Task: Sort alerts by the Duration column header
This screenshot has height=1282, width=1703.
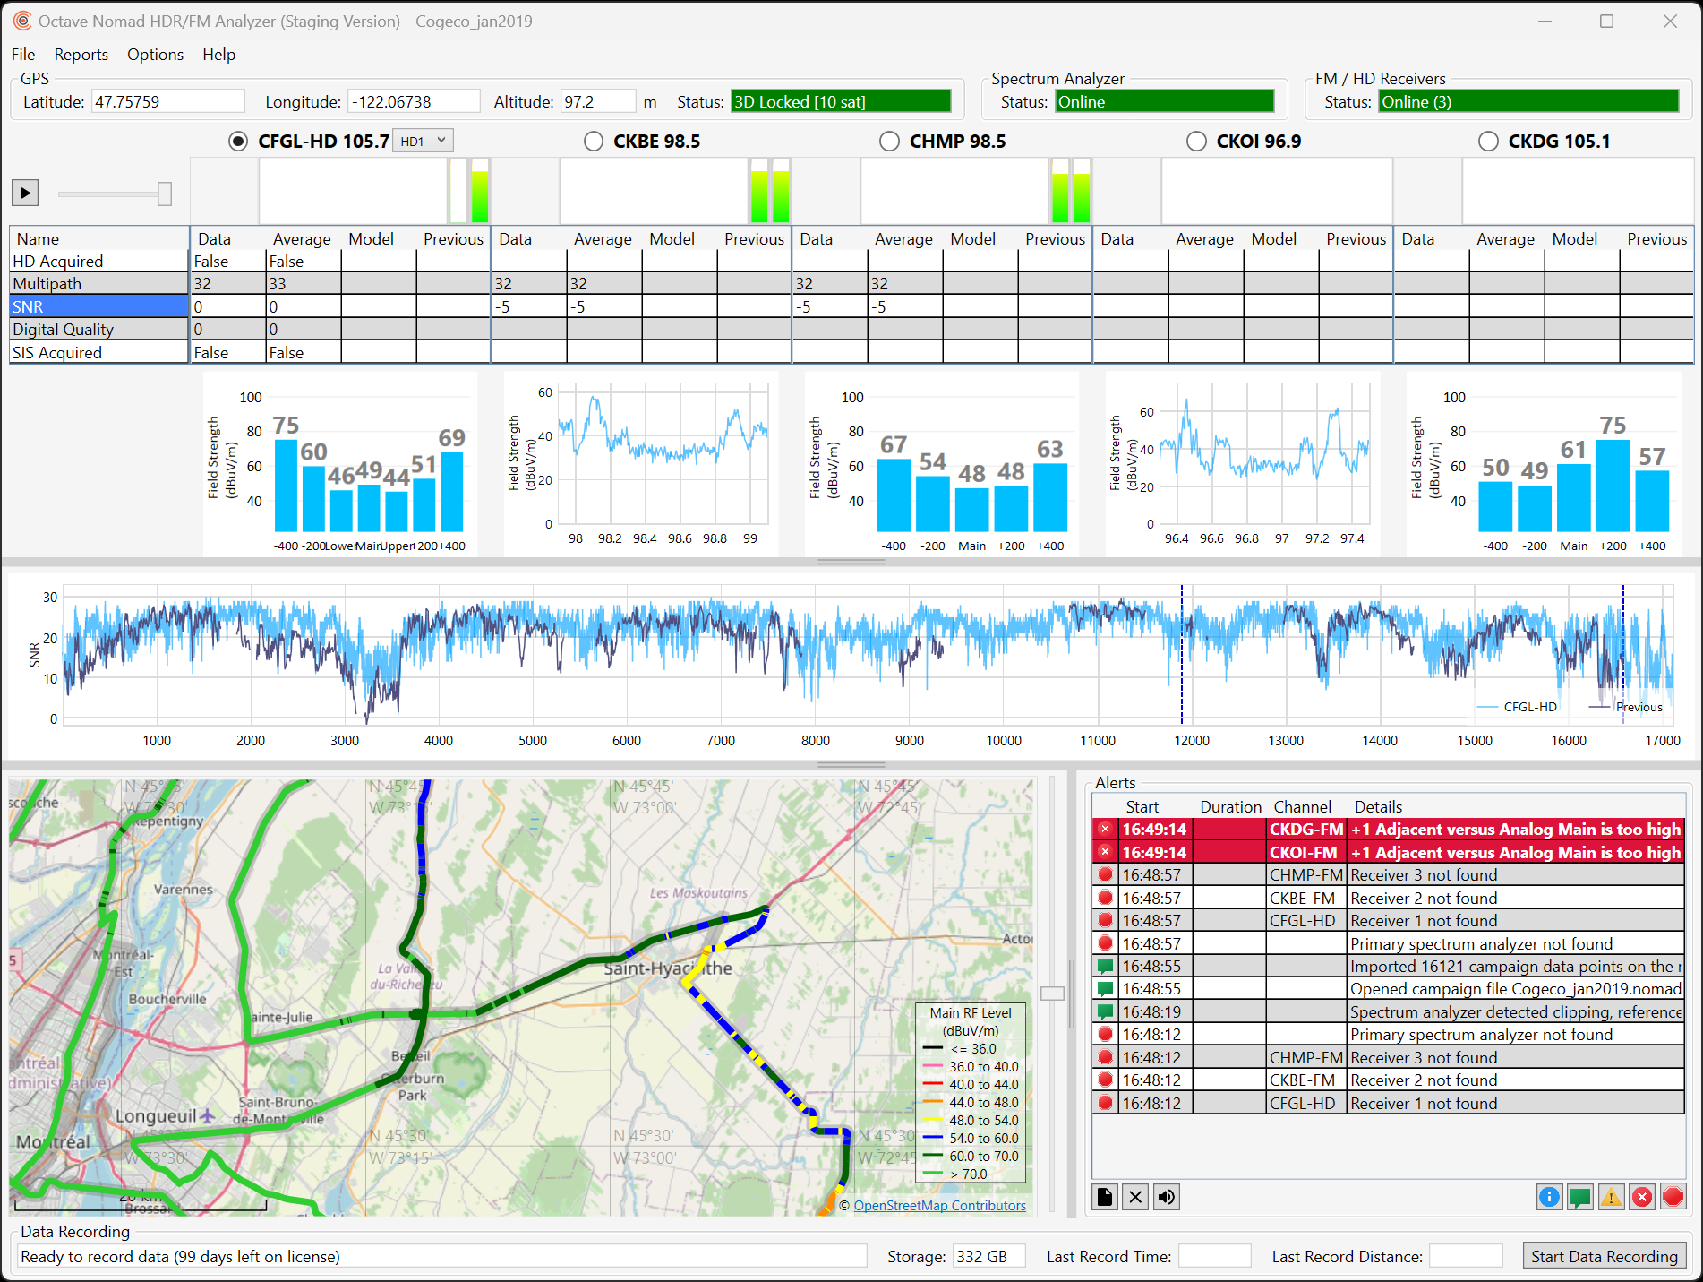Action: pyautogui.click(x=1230, y=807)
